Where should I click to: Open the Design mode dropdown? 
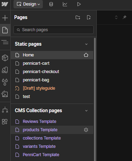click(x=28, y=4)
